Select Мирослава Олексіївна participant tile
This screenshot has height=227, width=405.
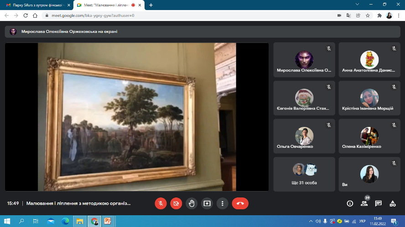[x=304, y=60]
